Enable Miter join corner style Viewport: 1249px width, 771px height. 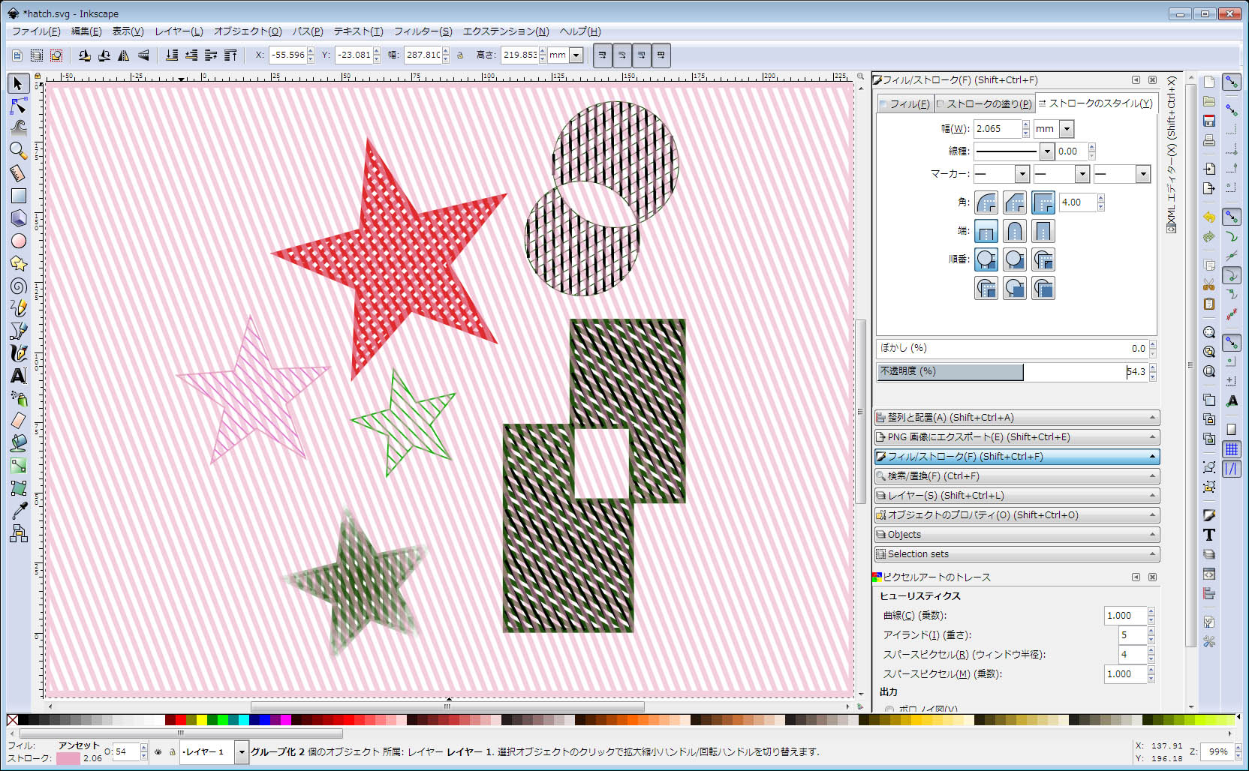[1043, 202]
